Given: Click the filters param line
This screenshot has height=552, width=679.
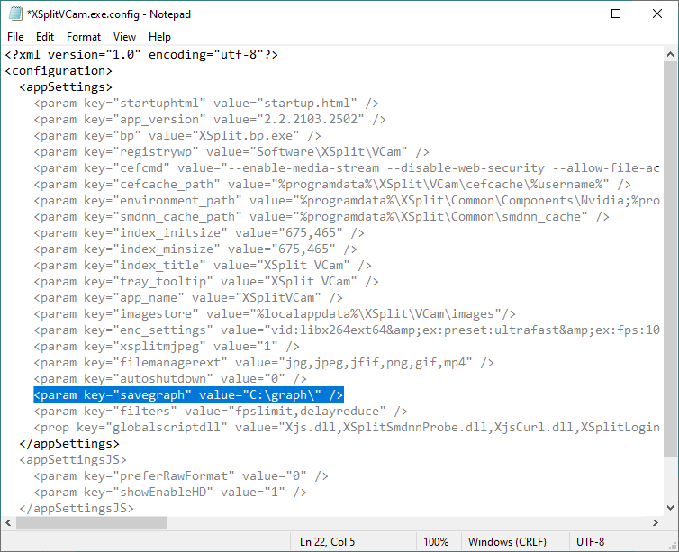Looking at the screenshot, I should [x=221, y=412].
